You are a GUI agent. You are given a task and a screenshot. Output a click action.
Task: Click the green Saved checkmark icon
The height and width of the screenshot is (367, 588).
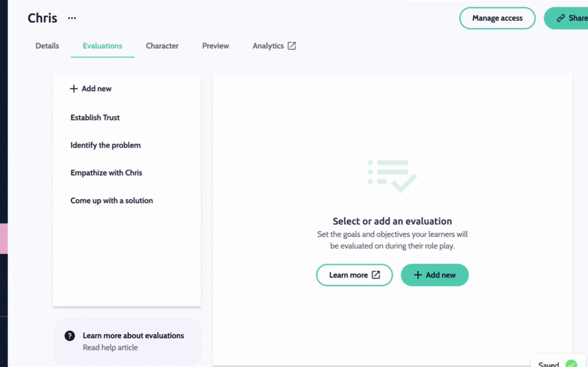pyautogui.click(x=571, y=364)
